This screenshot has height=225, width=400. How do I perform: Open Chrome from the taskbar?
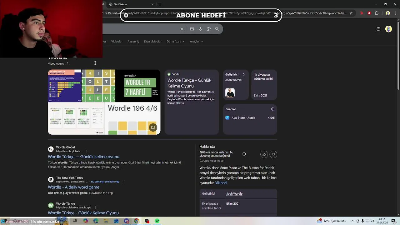point(137,221)
